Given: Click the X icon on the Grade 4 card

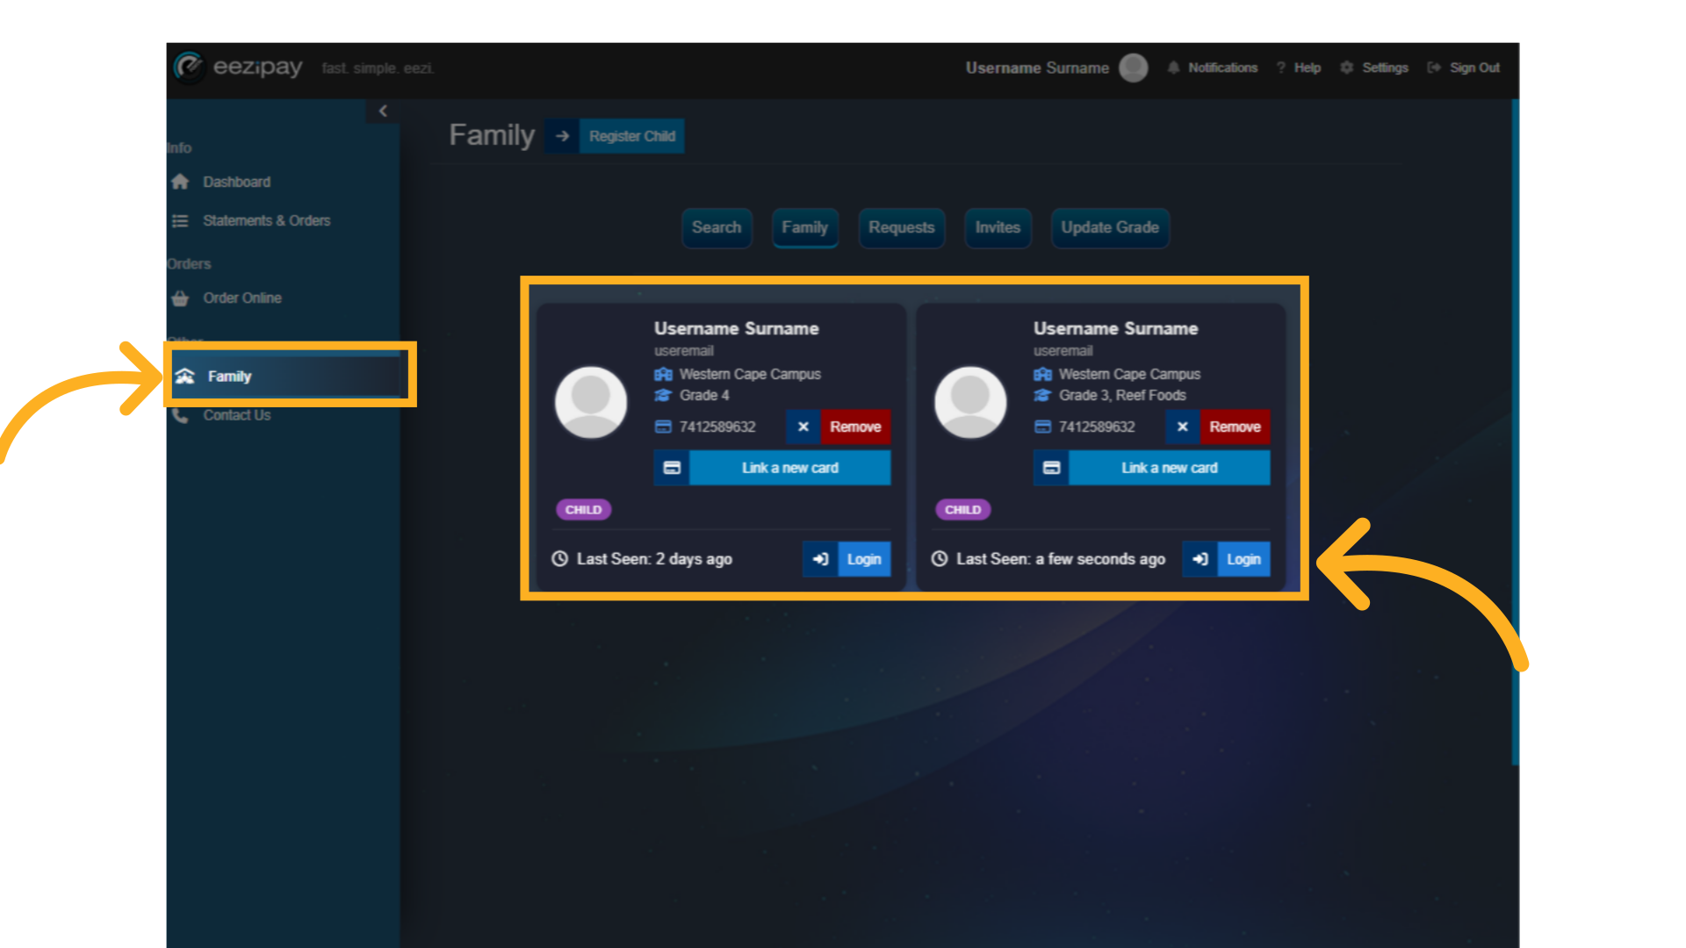Looking at the screenshot, I should click(803, 427).
